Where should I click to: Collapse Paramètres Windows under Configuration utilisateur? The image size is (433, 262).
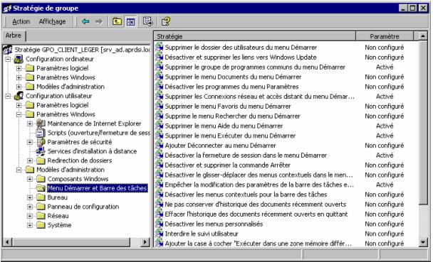19,114
